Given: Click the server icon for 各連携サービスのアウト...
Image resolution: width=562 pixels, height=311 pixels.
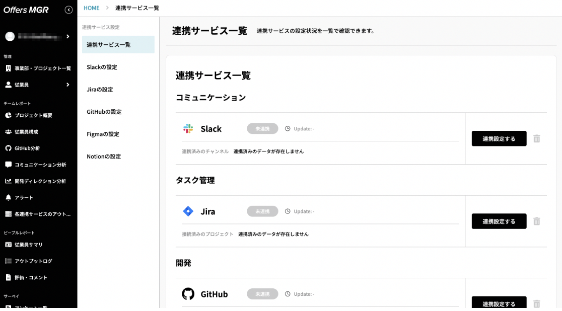Looking at the screenshot, I should click(8, 214).
